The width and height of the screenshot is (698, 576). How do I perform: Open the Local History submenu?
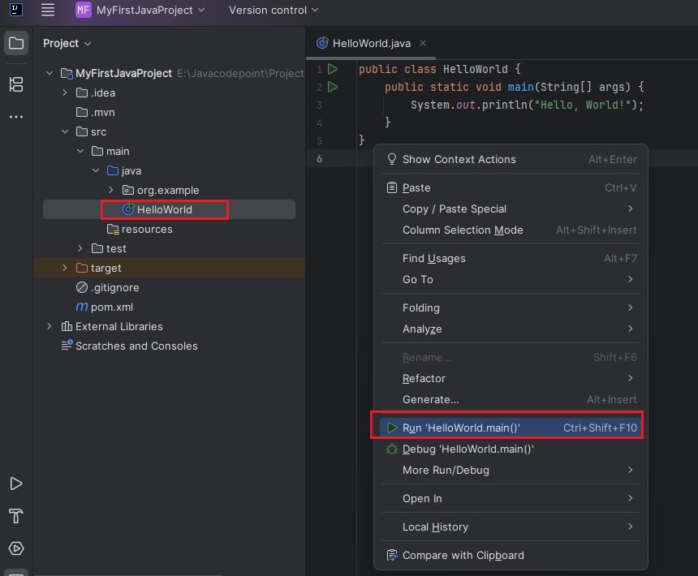coord(511,527)
